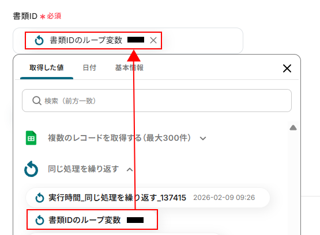Click the loop icon in the 書類ID field chip

(x=39, y=40)
